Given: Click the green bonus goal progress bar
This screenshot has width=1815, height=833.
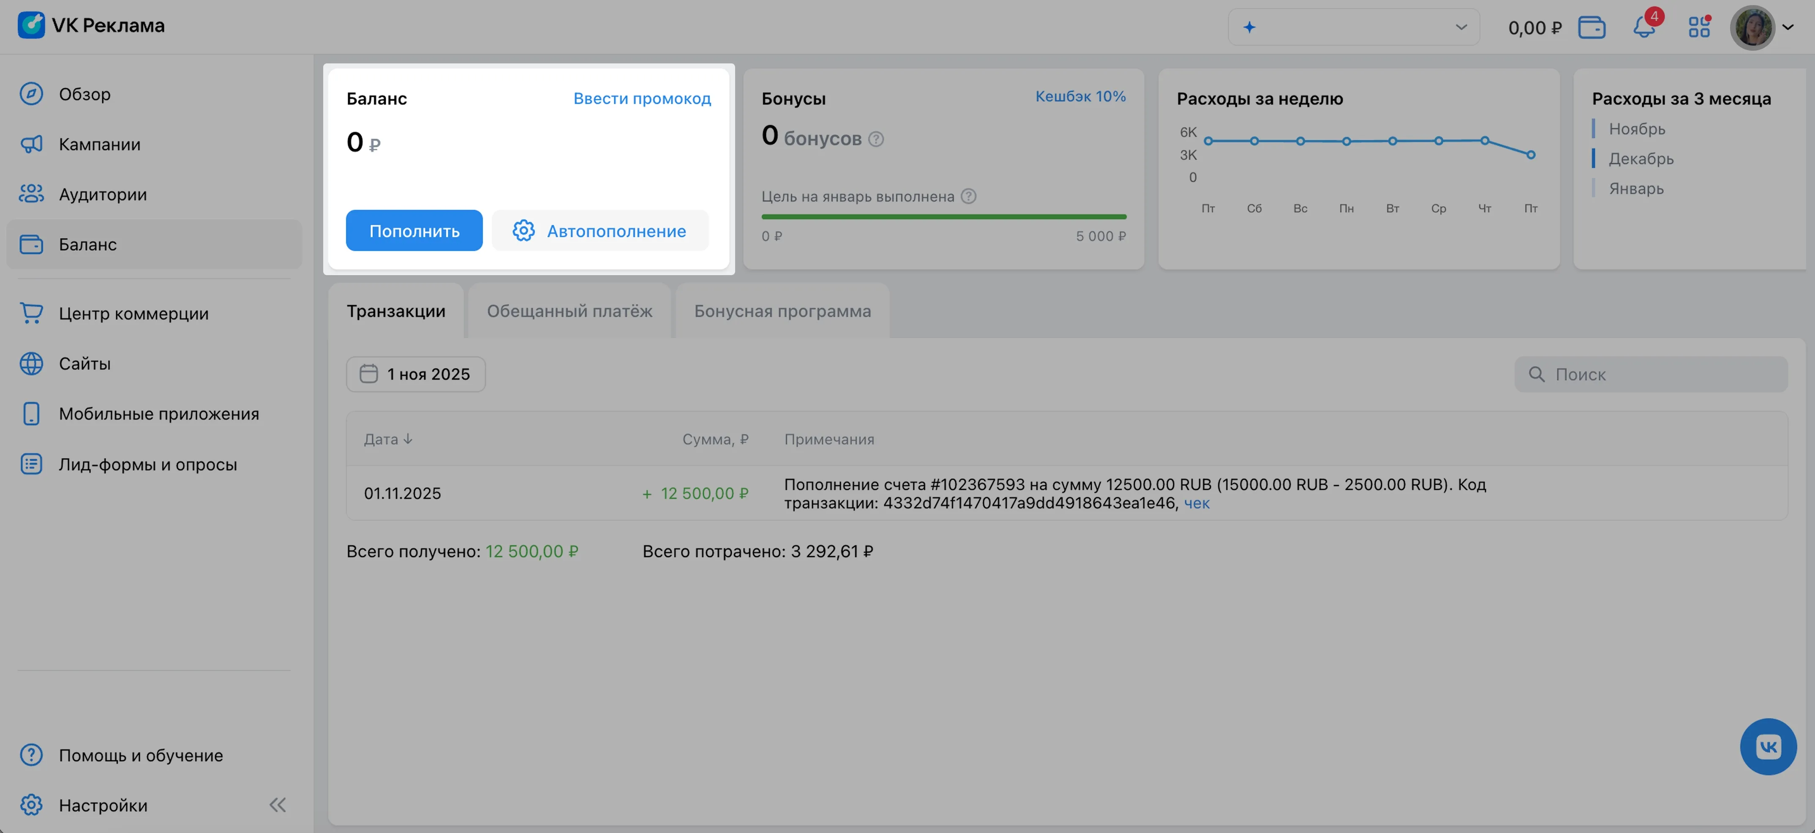Looking at the screenshot, I should [943, 217].
